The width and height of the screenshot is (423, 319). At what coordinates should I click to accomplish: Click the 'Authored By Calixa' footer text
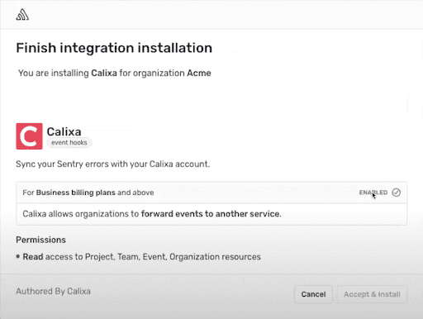click(x=53, y=291)
